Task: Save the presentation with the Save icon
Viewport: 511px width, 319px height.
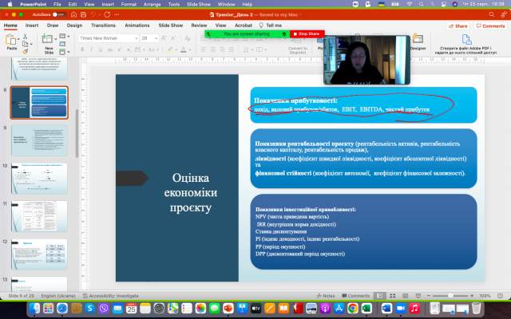Action: click(x=83, y=14)
